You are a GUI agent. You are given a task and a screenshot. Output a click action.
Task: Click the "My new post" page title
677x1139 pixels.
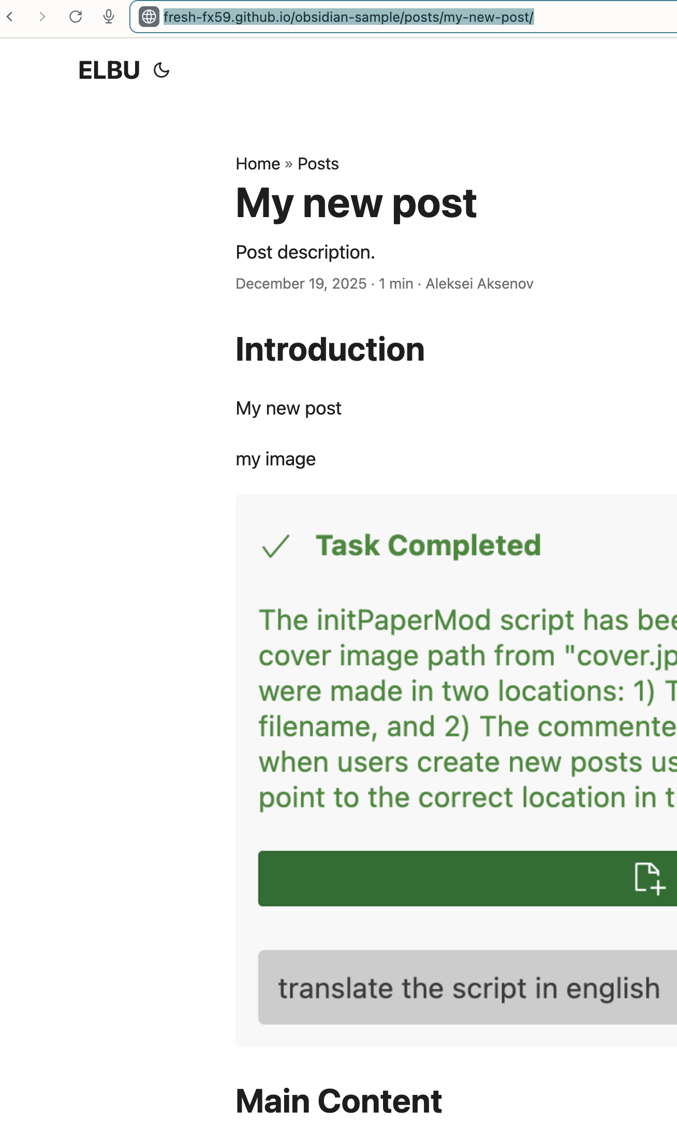pos(356,203)
